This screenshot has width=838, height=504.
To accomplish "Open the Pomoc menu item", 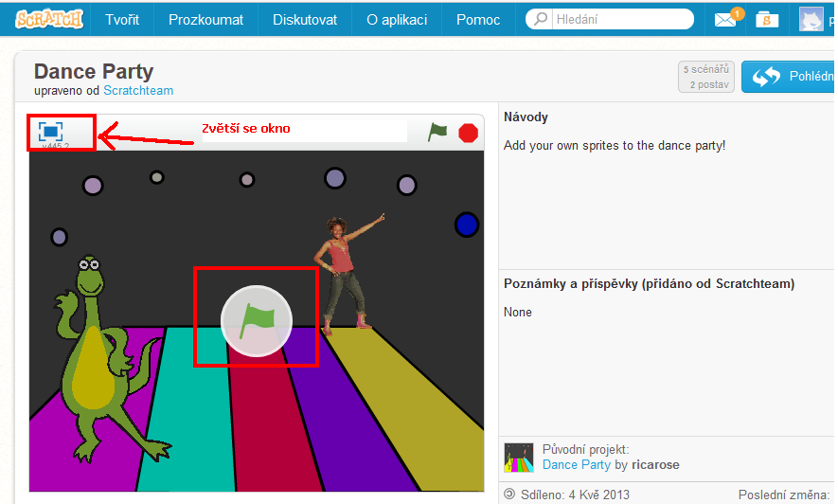I will tap(478, 20).
